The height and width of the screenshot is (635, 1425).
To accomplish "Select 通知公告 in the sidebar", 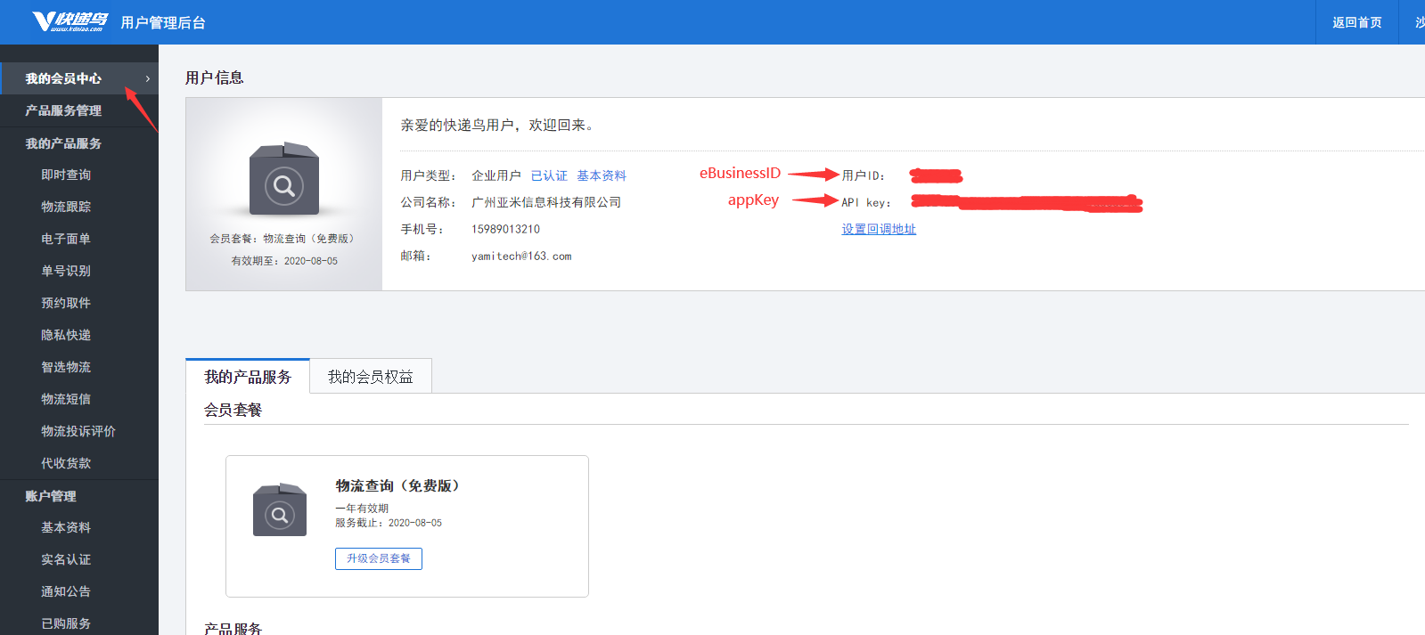I will 66,591.
